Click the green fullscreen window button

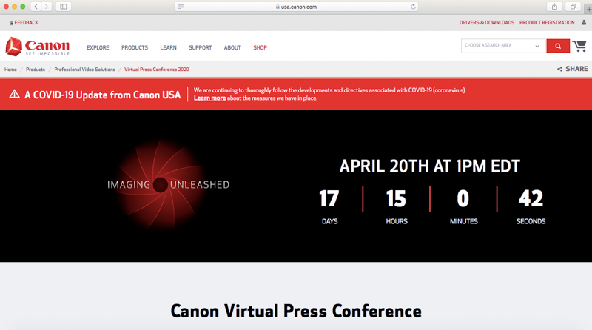pyautogui.click(x=23, y=7)
